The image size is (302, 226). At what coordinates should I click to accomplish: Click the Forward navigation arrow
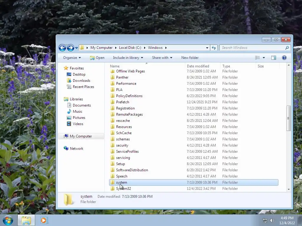pyautogui.click(x=70, y=48)
